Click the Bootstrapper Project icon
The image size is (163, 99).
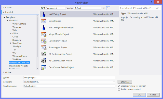44,47
